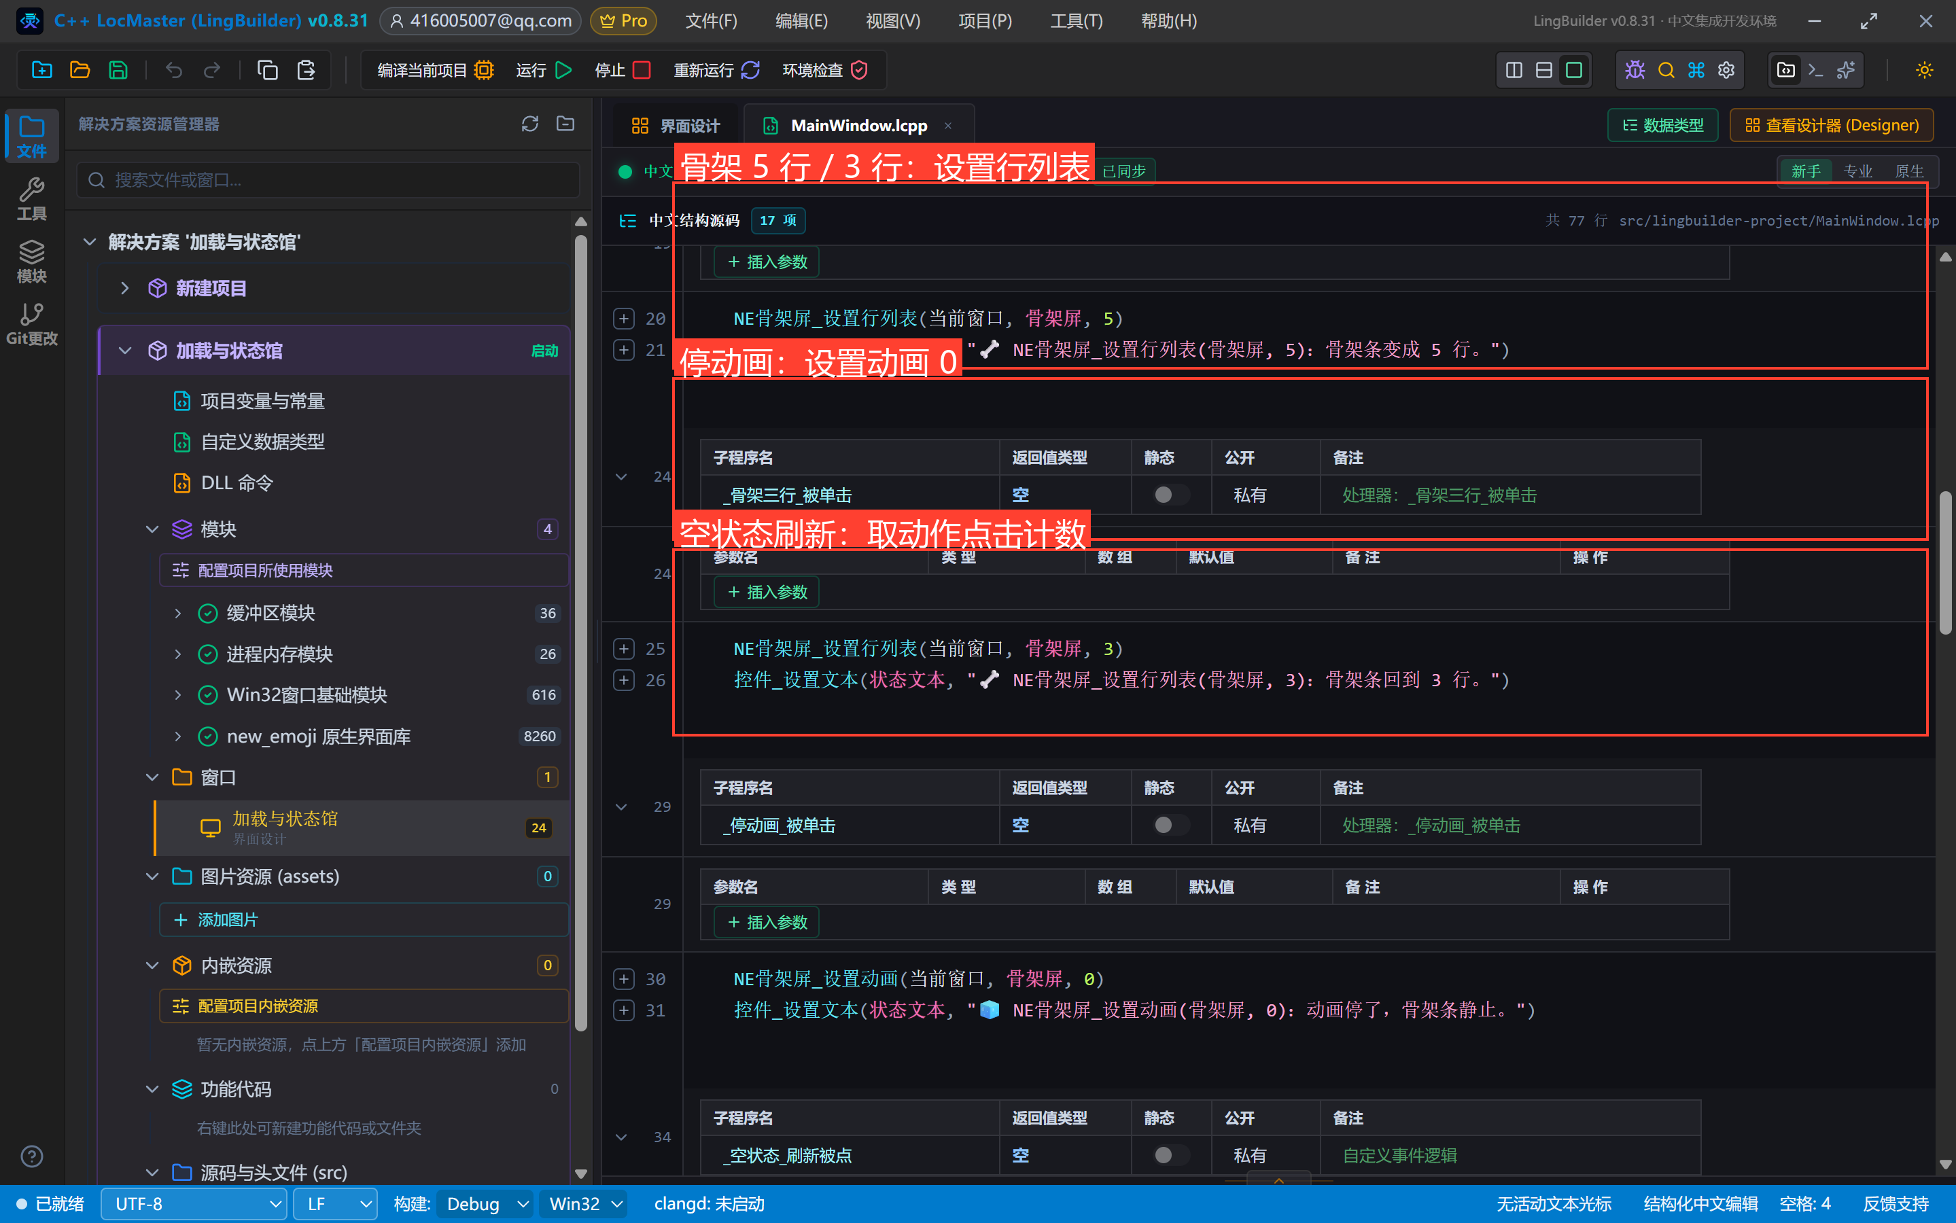Select split vertical layout icon
Screen dimensions: 1956x1223
(x=1514, y=71)
